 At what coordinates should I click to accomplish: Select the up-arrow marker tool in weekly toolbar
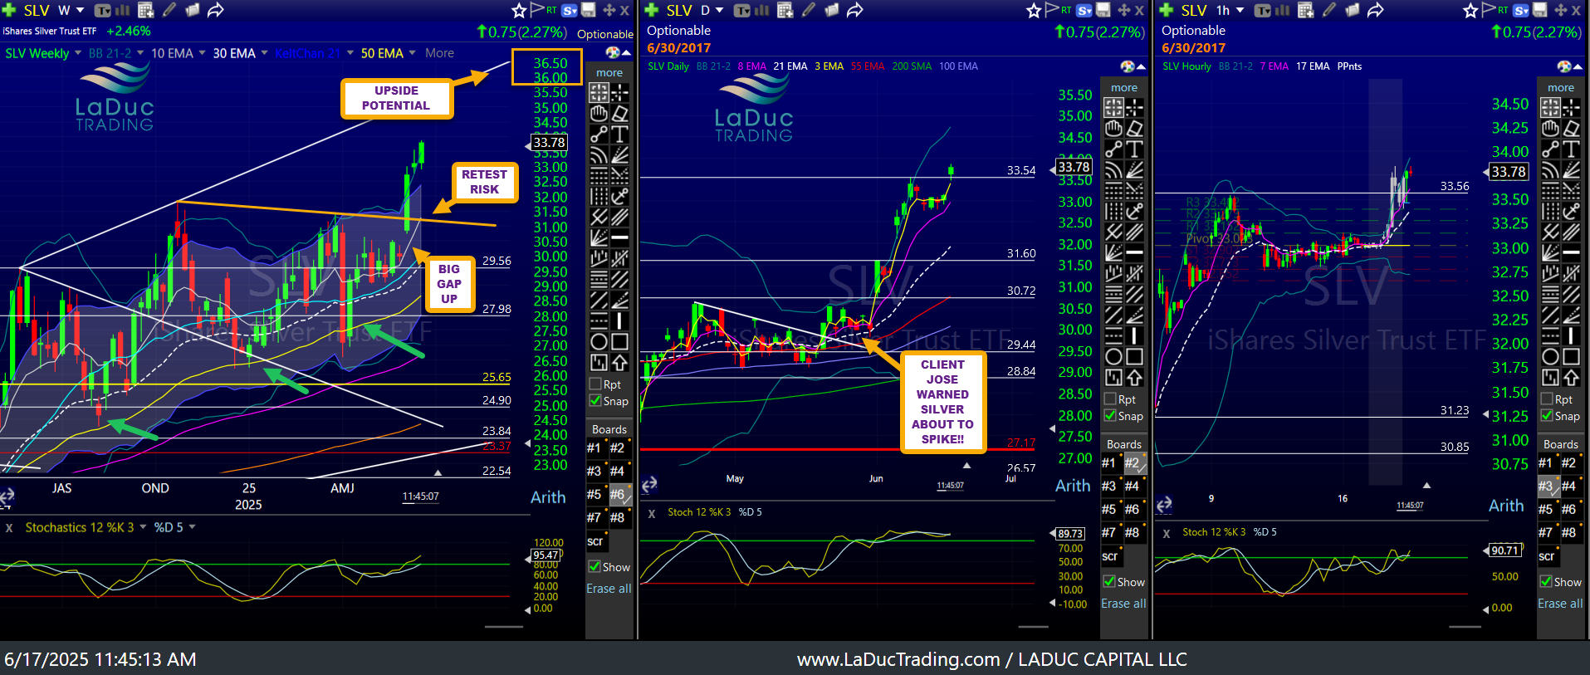(x=619, y=362)
